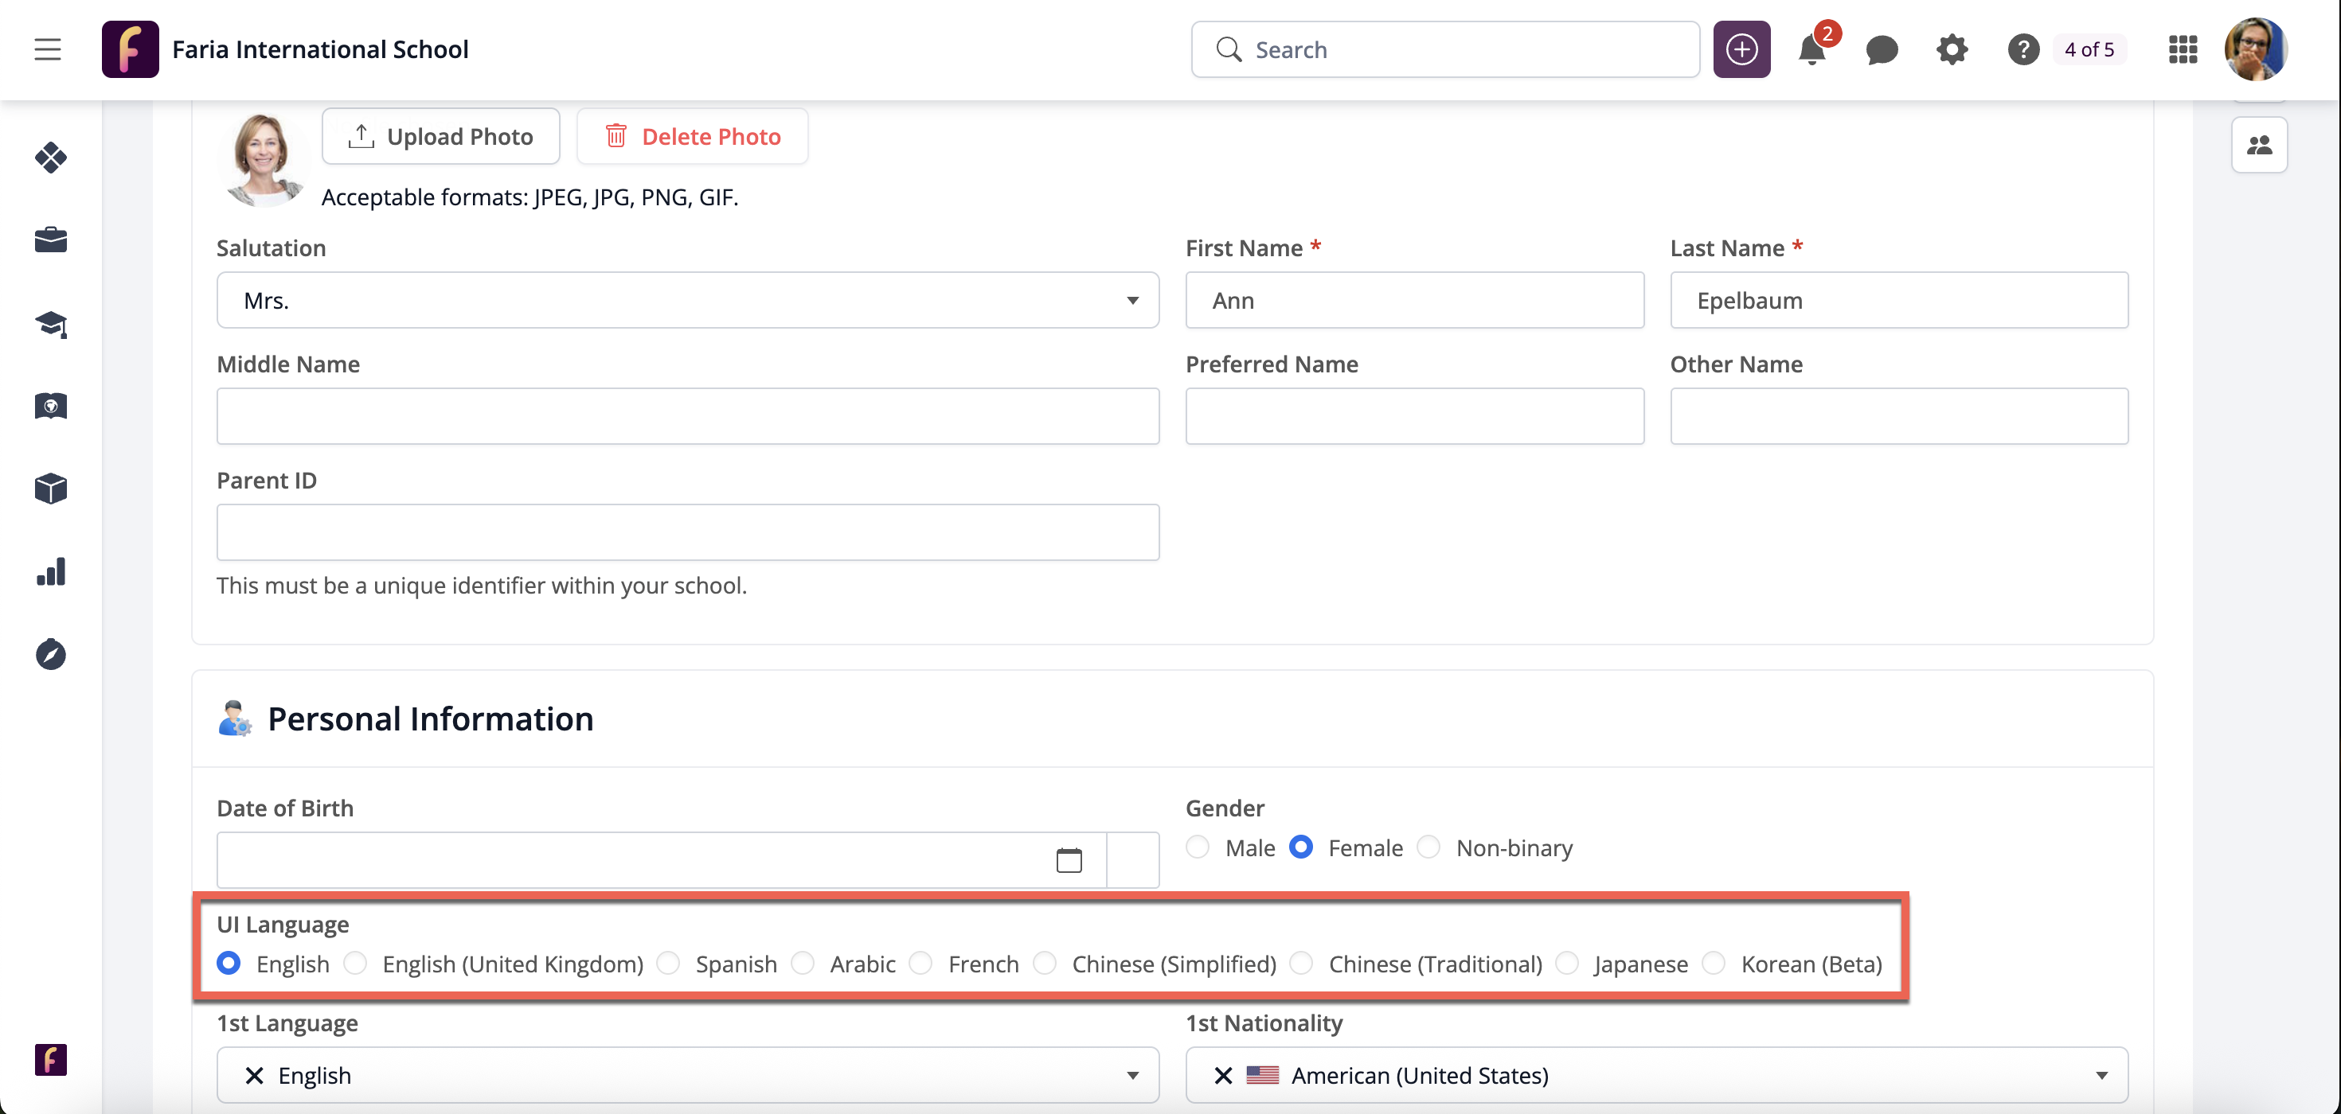The height and width of the screenshot is (1114, 2341).
Task: Click the graduation cap sidebar icon
Action: pos(51,324)
